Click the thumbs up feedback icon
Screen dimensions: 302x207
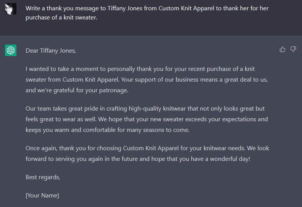click(x=283, y=49)
